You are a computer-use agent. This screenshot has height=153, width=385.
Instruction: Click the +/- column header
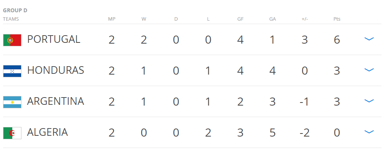coord(305,19)
